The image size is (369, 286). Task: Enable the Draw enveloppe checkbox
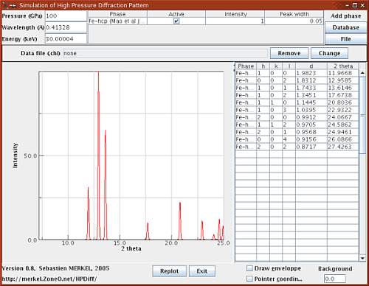249,268
